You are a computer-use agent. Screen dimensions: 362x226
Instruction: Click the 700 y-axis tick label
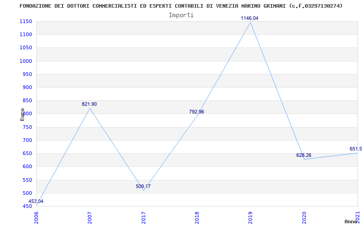click(x=27, y=140)
